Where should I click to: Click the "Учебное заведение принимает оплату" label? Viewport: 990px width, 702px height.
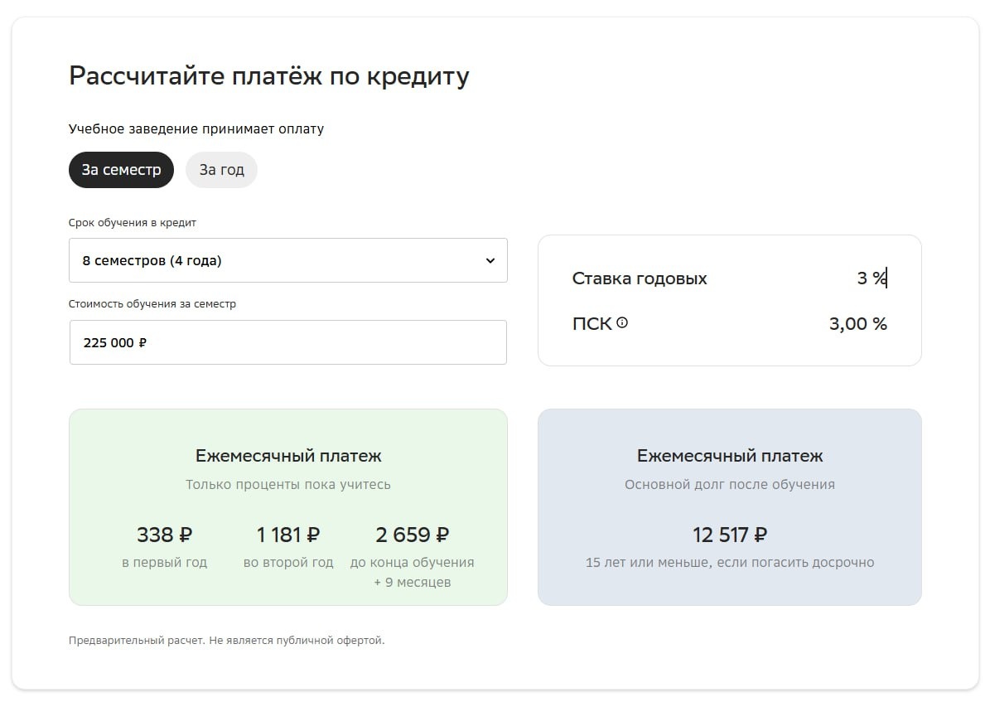tap(196, 129)
